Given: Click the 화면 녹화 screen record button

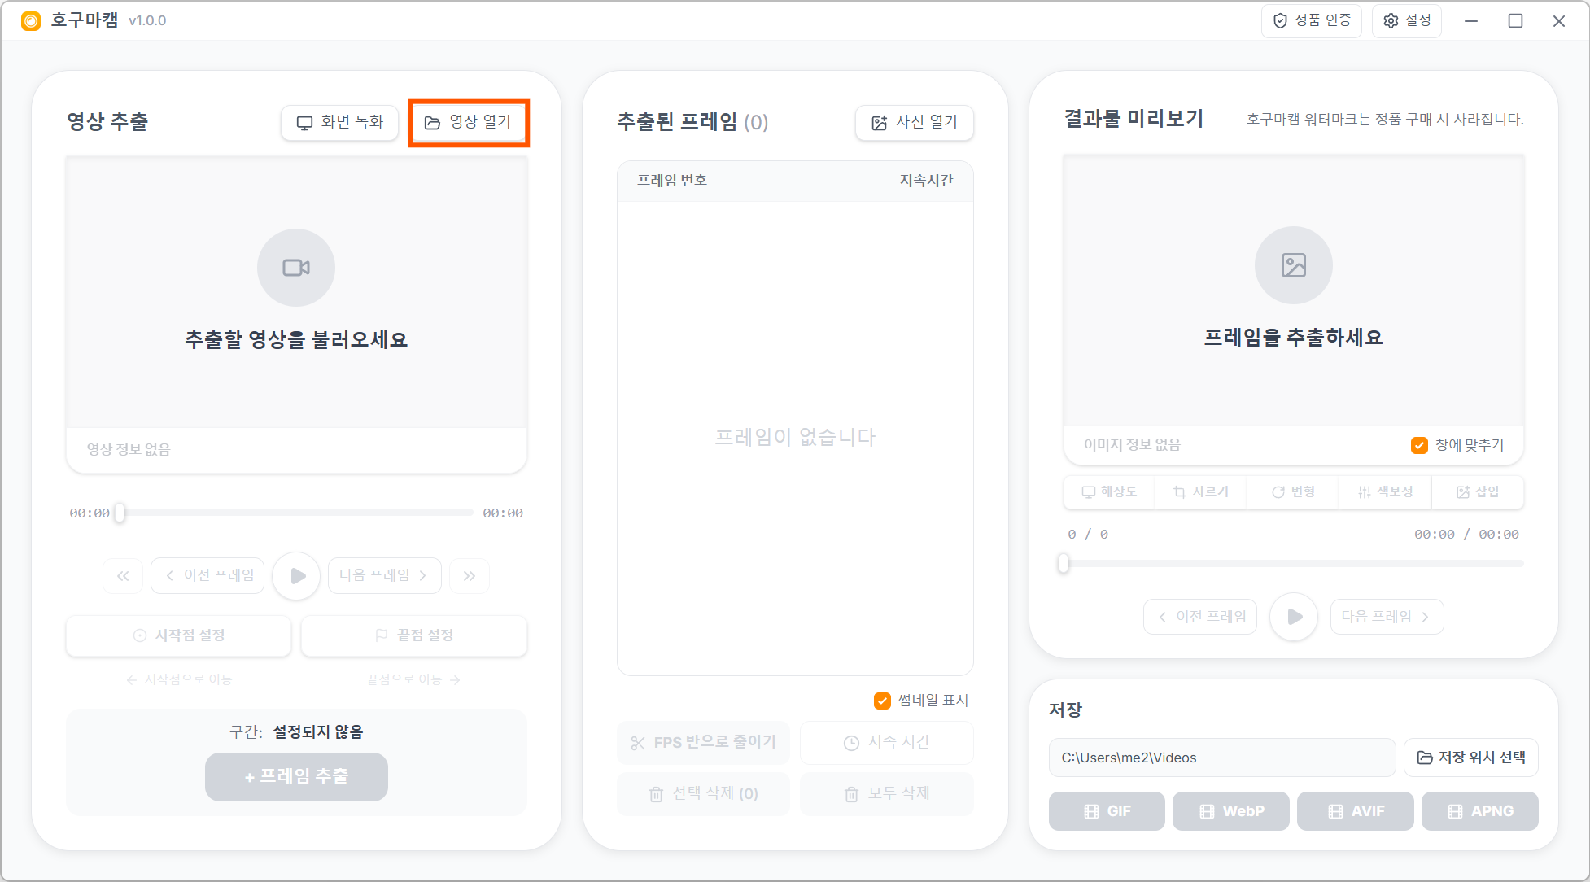Looking at the screenshot, I should tap(339, 122).
